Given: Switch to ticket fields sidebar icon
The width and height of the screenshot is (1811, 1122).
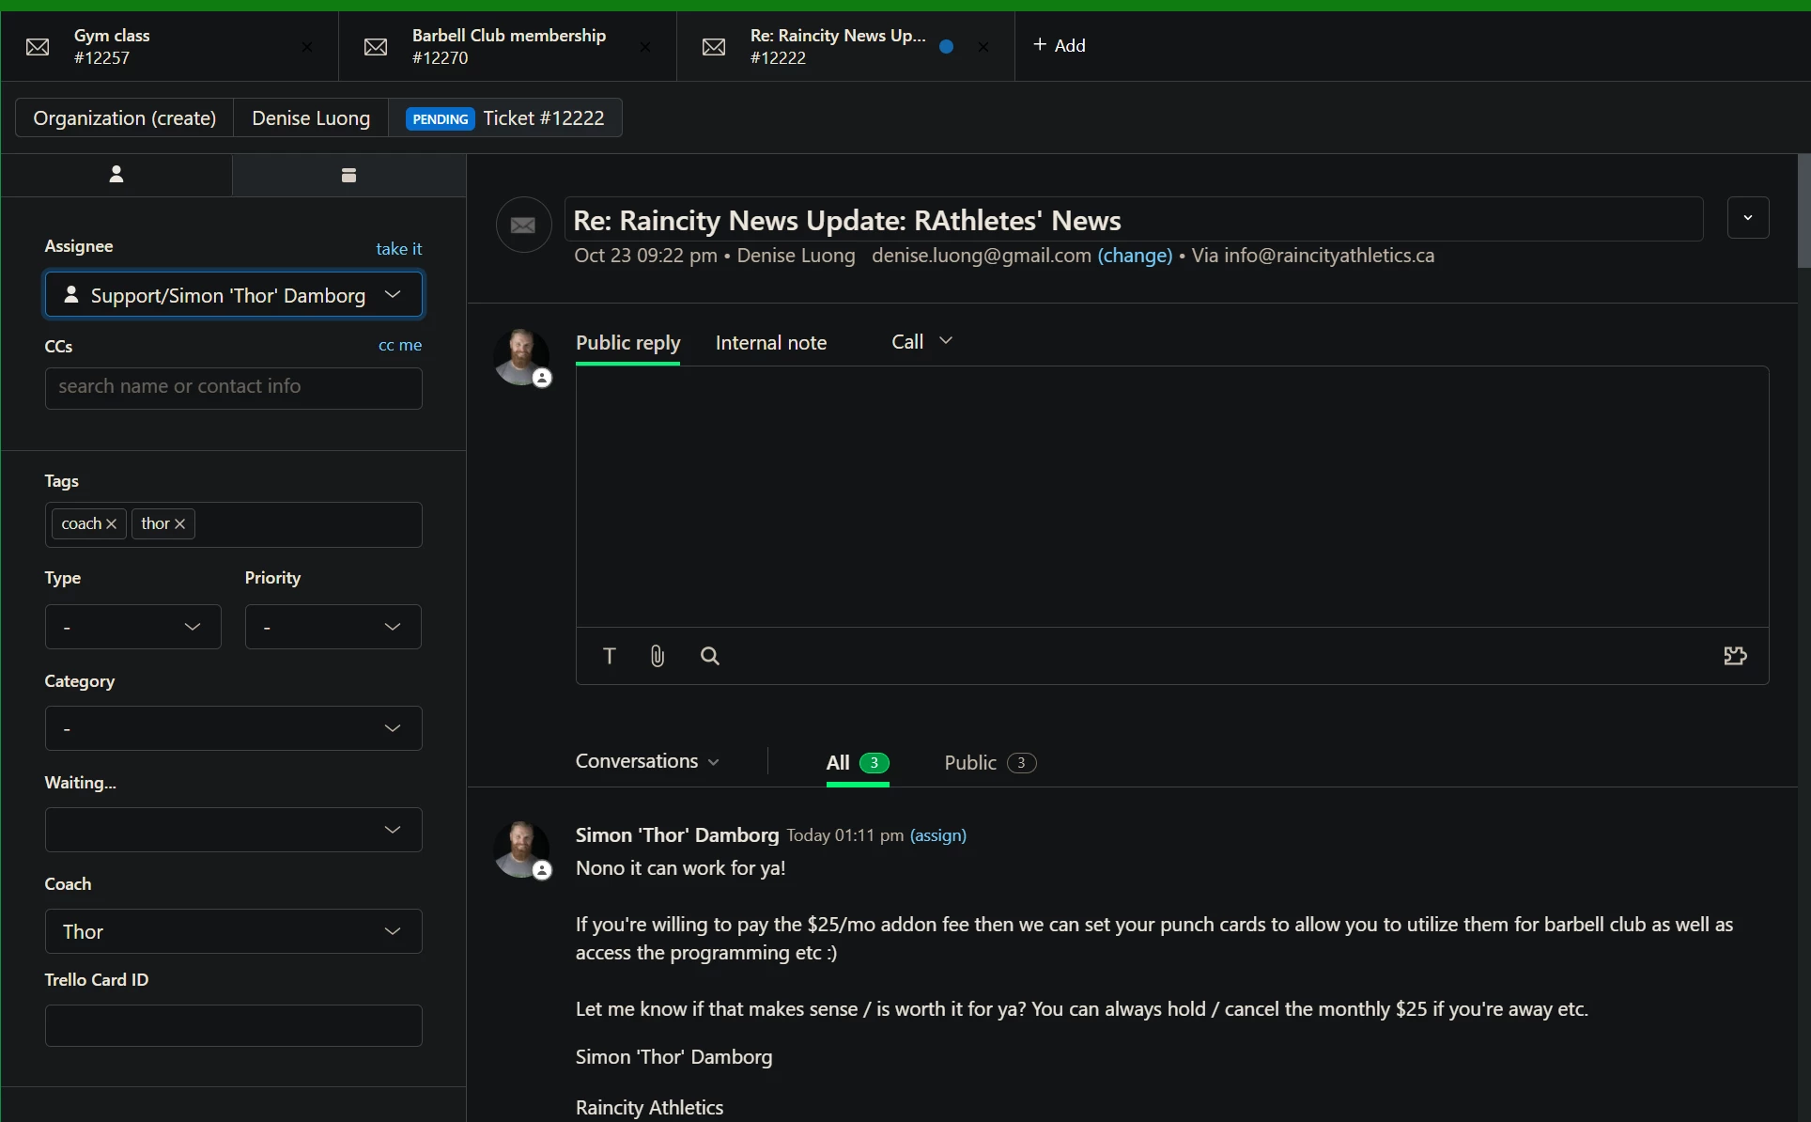Looking at the screenshot, I should click(348, 175).
